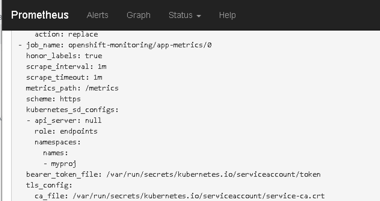Screen dimensions: 380x201
Task: Click the ca_file service-ca.crt path line
Action: click(179, 196)
